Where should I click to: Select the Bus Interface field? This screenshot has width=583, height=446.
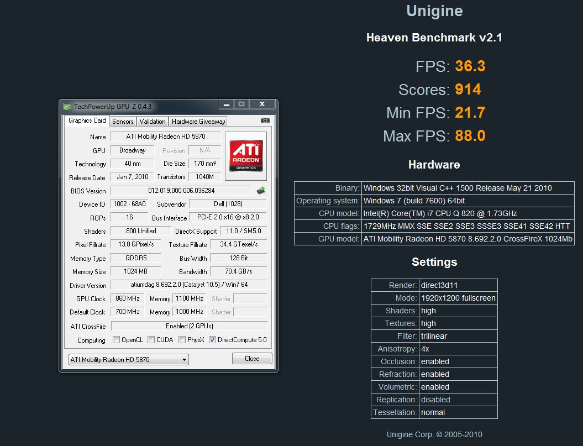point(228,217)
